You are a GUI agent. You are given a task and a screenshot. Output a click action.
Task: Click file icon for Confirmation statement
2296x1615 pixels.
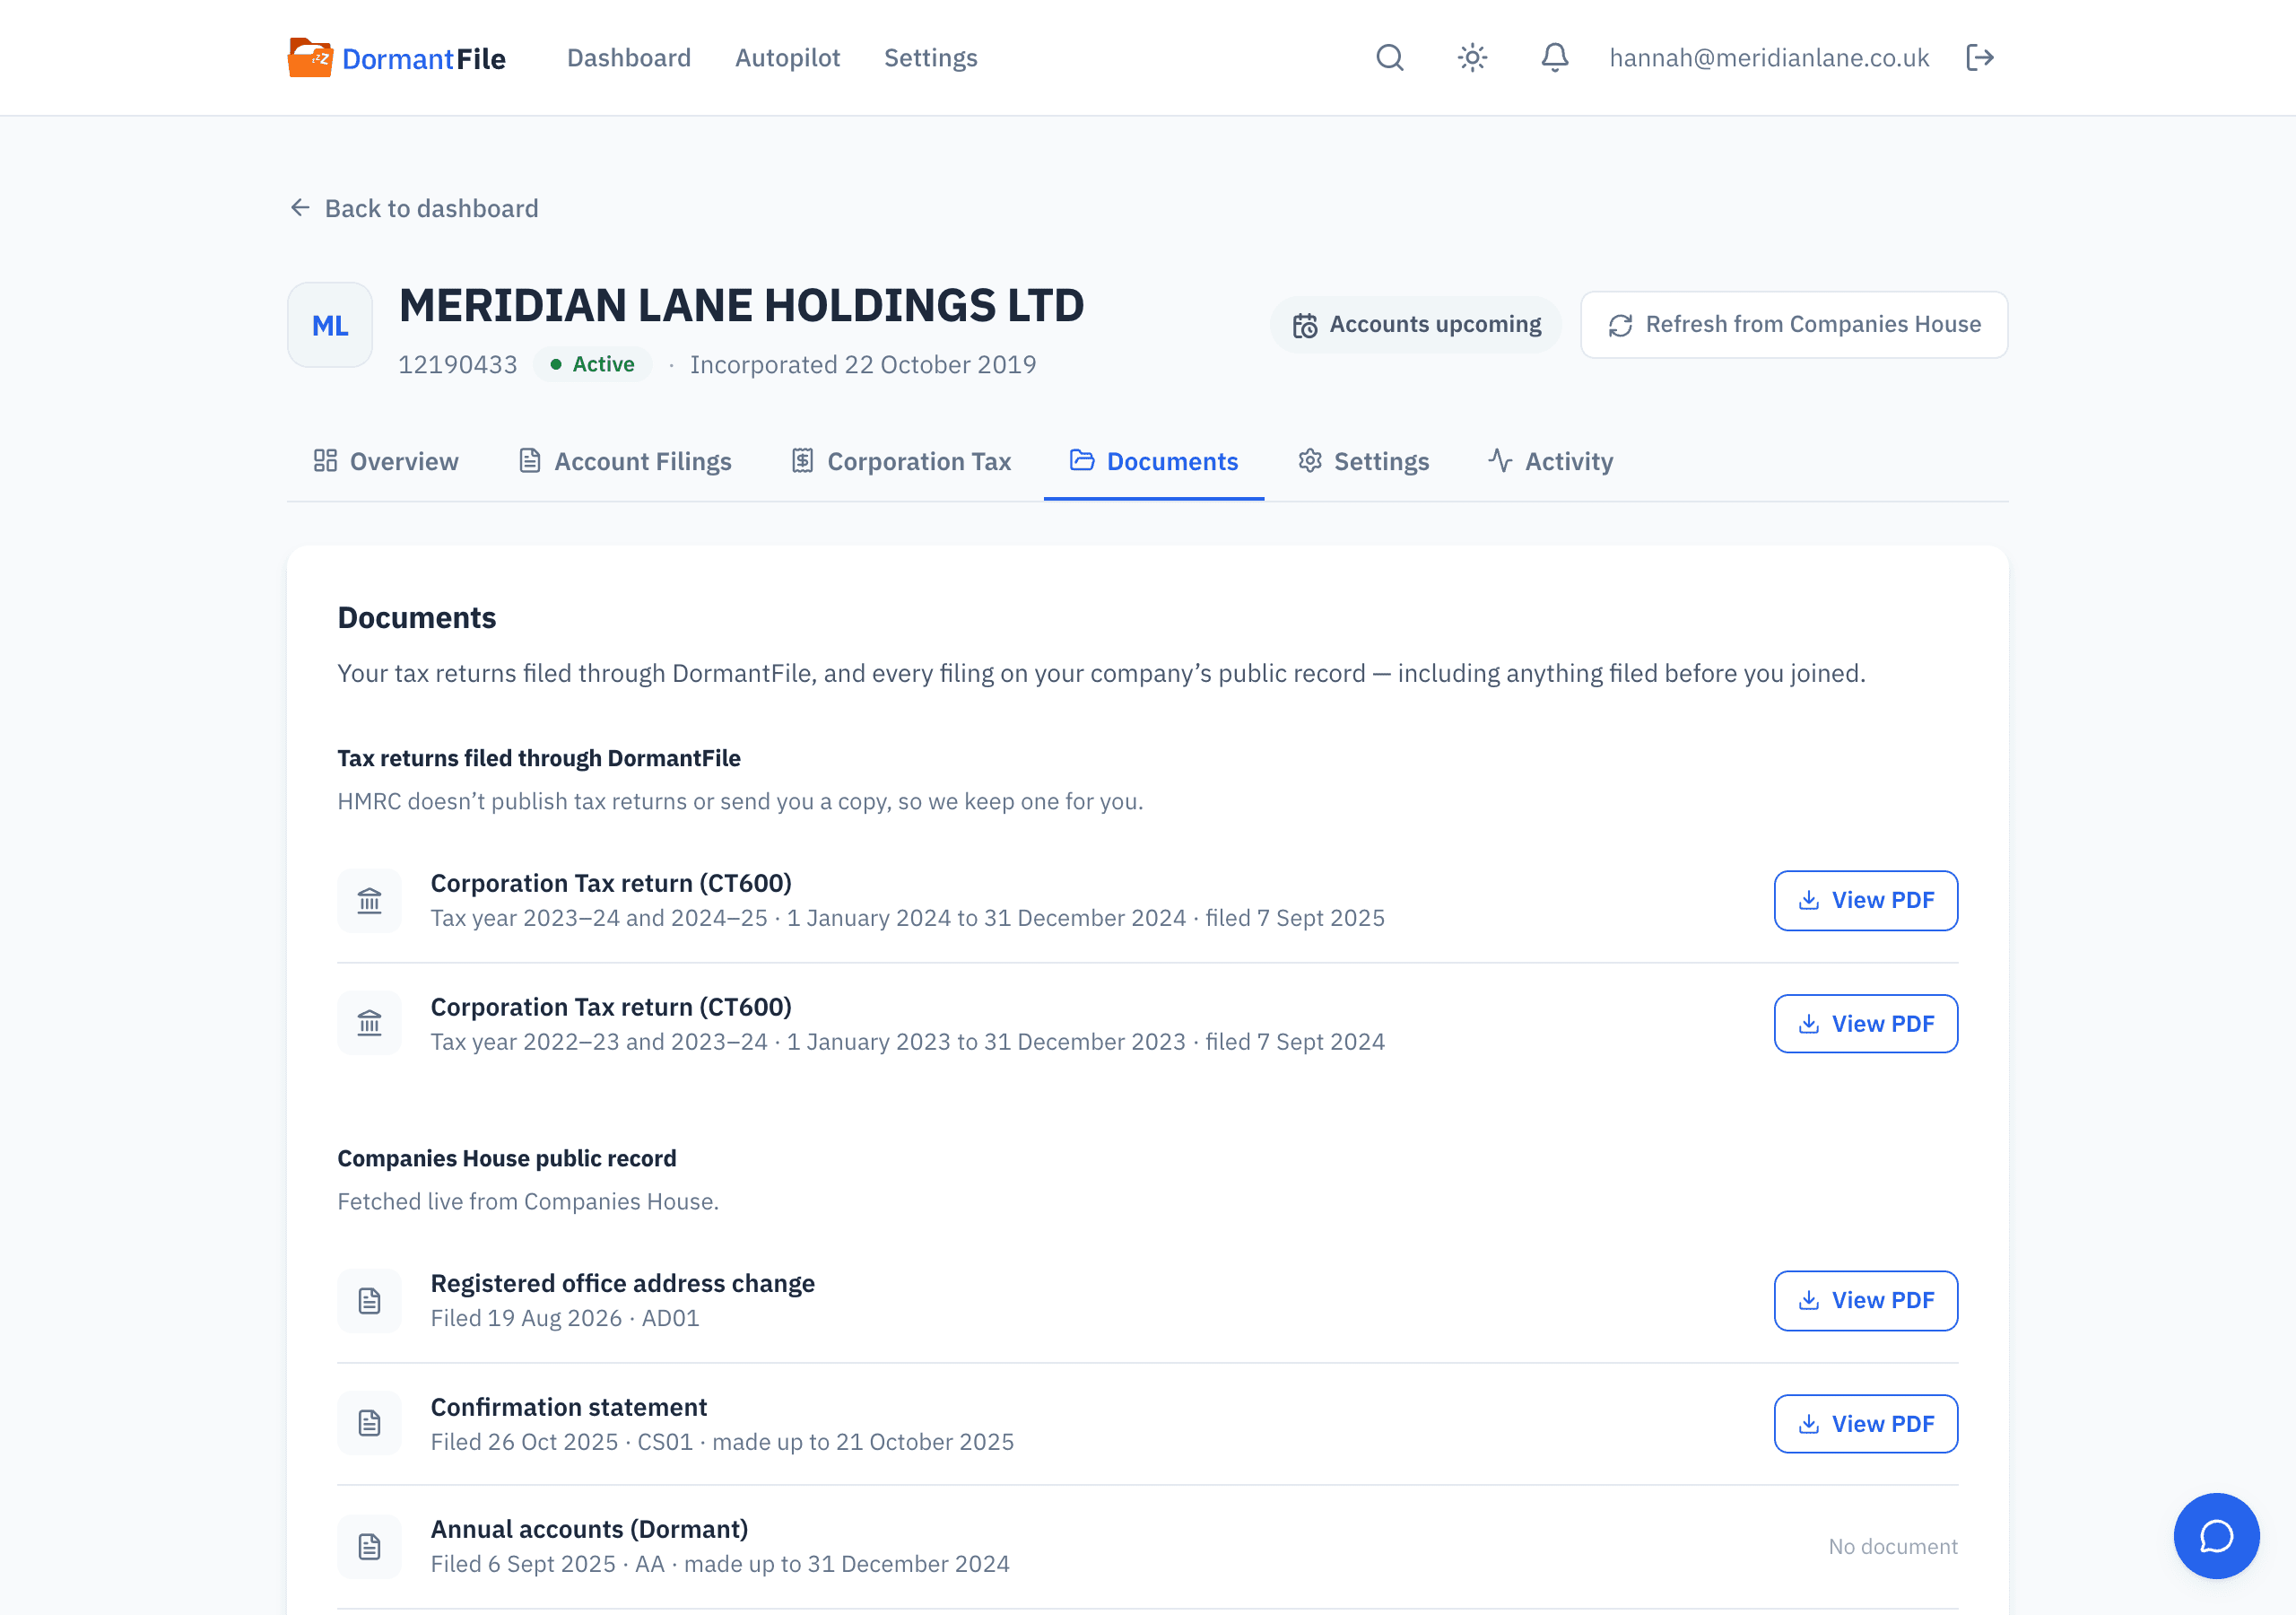(x=370, y=1423)
